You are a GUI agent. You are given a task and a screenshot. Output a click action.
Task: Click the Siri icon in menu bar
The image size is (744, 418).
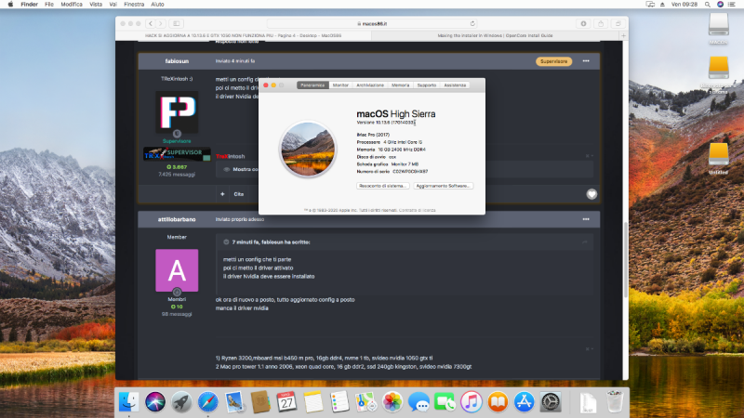point(720,5)
